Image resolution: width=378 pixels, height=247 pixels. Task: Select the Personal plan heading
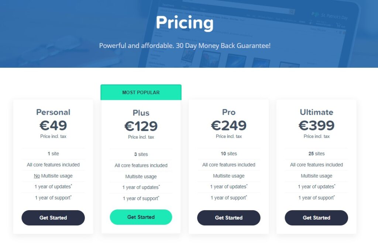(x=53, y=112)
